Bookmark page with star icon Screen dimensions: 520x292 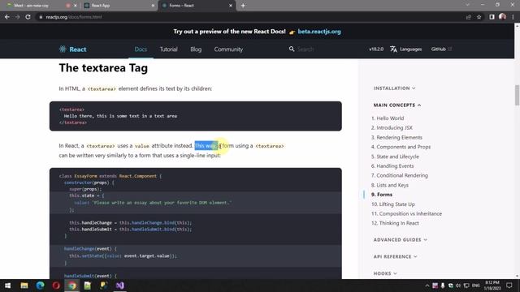click(479, 17)
